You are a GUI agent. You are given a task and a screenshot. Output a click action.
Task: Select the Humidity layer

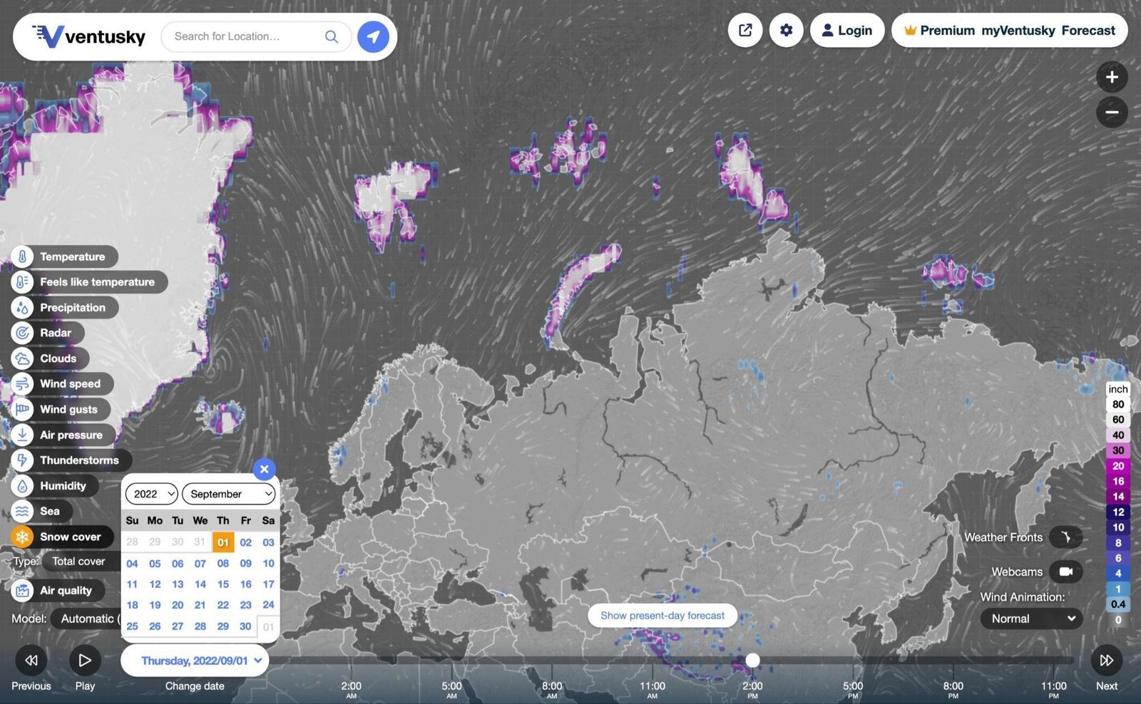pos(55,486)
